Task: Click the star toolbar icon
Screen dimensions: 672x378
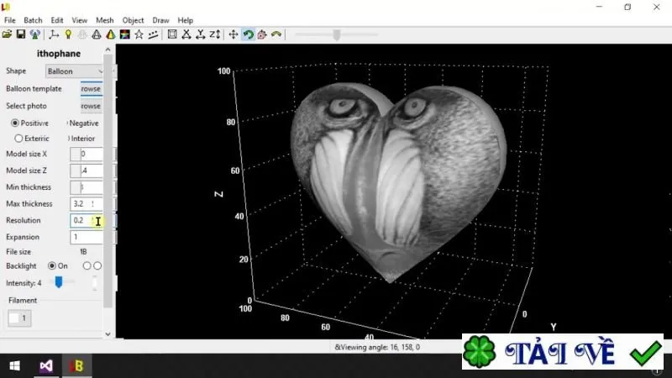Action: click(x=139, y=34)
